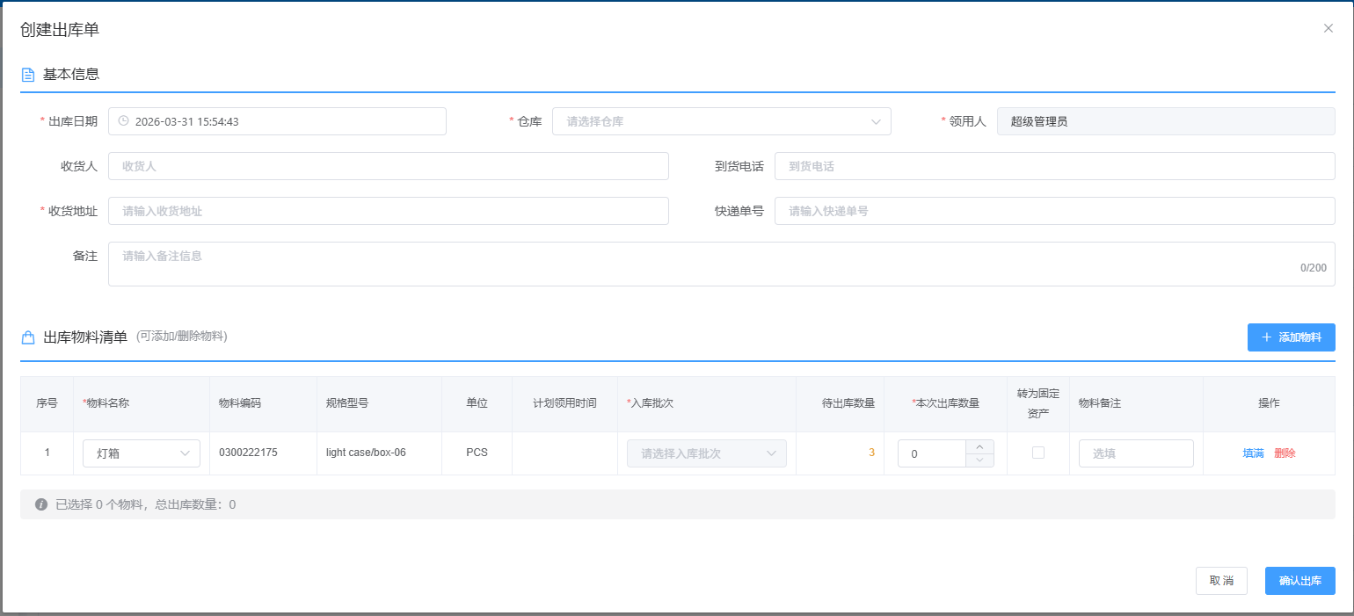This screenshot has width=1354, height=616.
Task: Delete the row via 删除 link
Action: [x=1285, y=453]
